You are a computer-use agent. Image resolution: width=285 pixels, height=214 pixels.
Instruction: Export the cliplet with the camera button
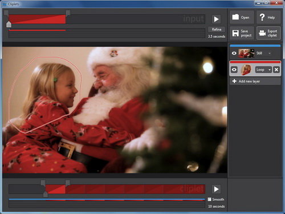point(268,33)
